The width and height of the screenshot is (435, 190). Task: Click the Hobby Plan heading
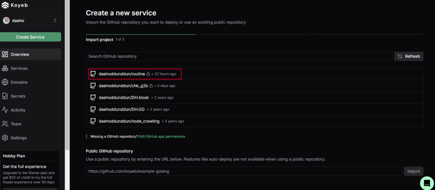click(x=14, y=156)
